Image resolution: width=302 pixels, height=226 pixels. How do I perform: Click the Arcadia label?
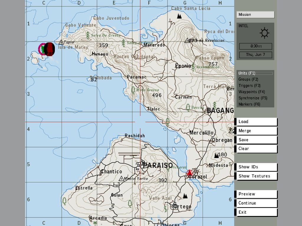click(x=98, y=218)
